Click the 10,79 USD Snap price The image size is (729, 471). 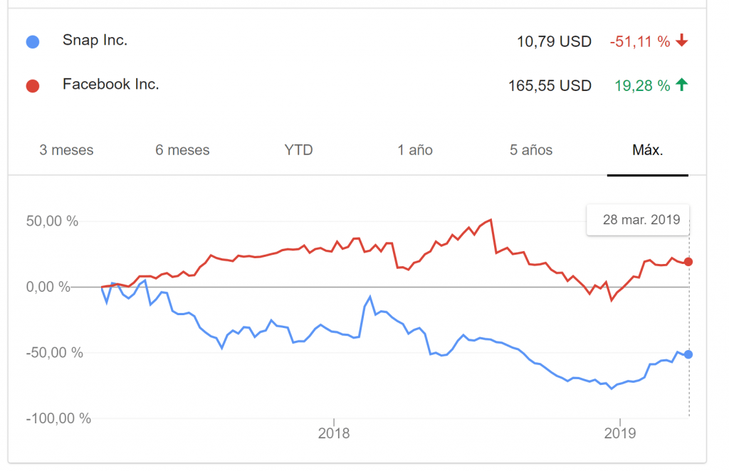[x=554, y=42]
